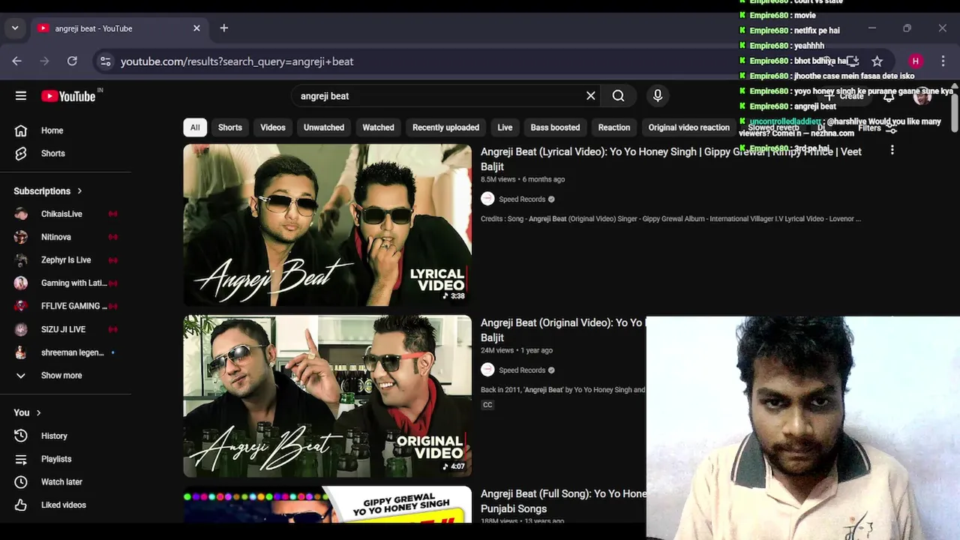Open Angreji Beat (Full Song) title link

click(x=563, y=501)
